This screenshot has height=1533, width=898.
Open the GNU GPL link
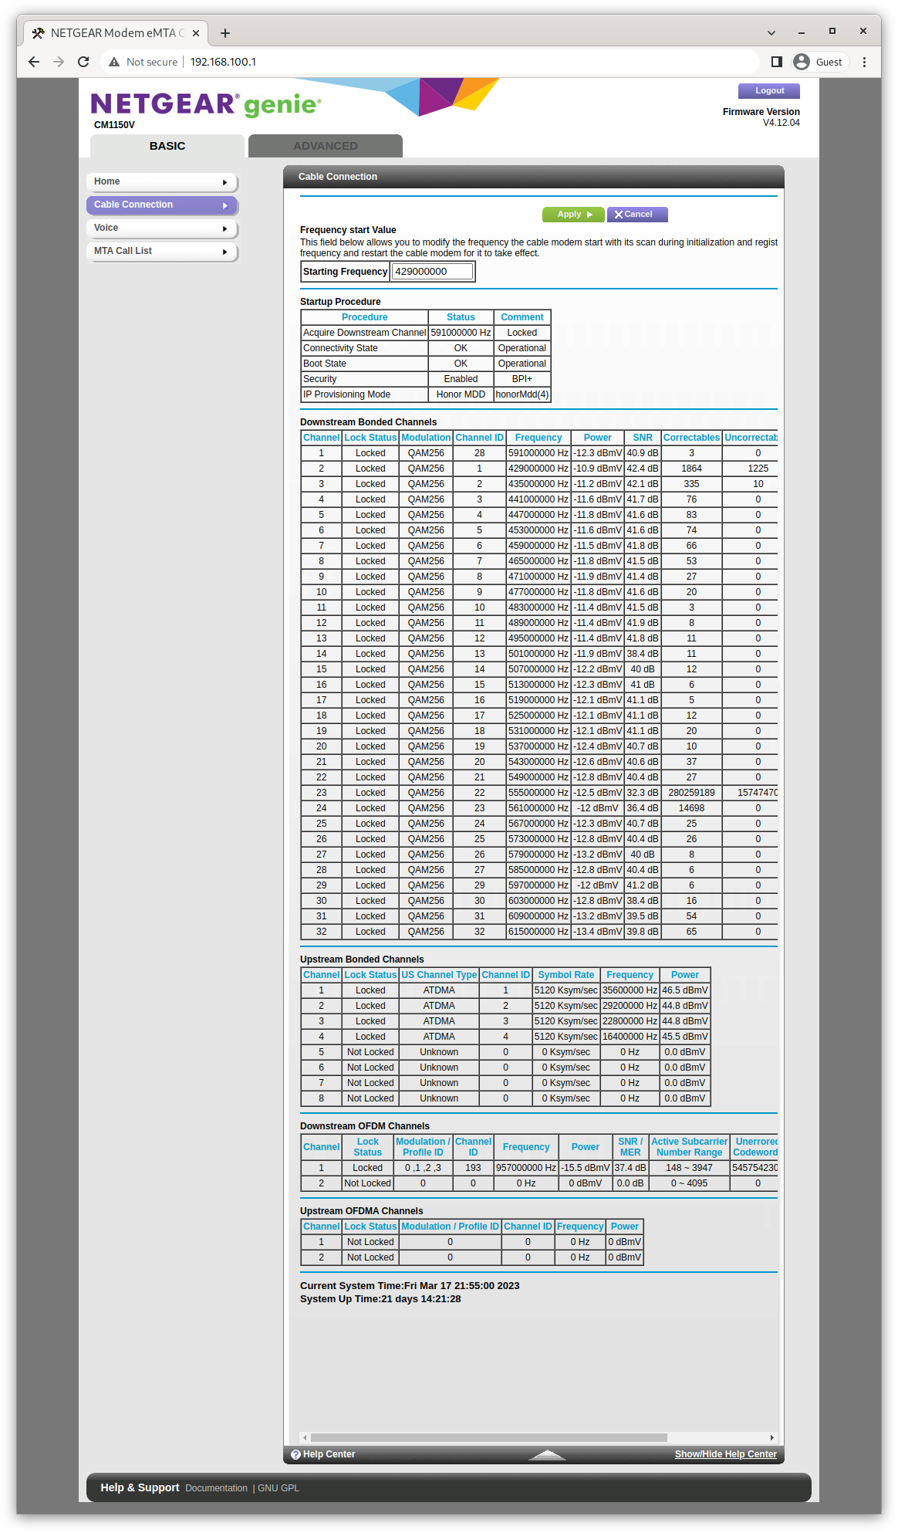279,1488
